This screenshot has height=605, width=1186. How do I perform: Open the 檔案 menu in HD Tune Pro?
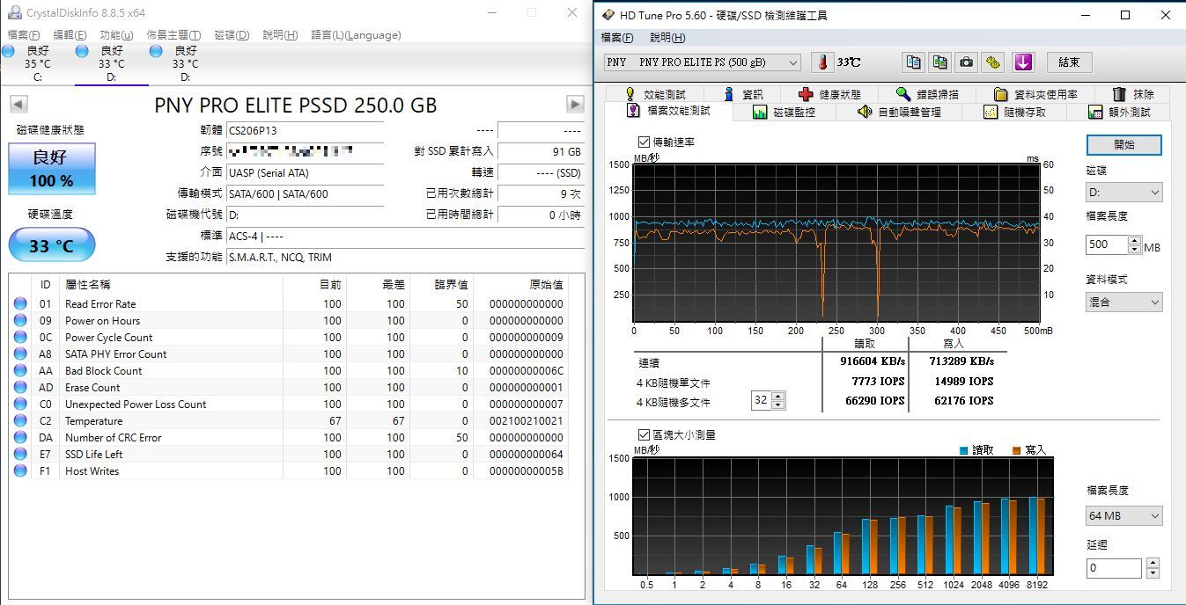[x=617, y=38]
